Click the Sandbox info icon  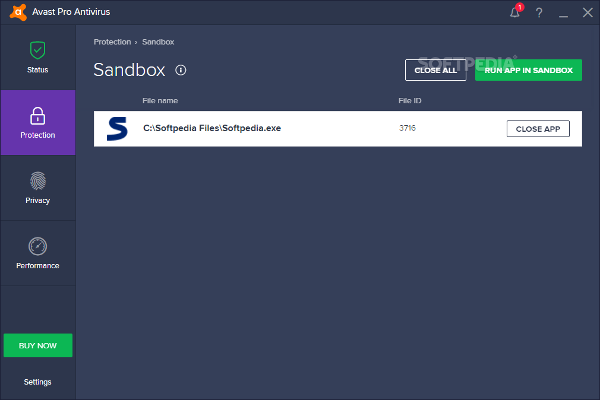181,70
